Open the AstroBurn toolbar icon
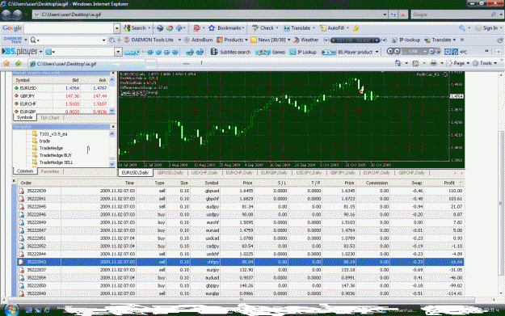Viewport: 505px width, 316px height. [187, 40]
